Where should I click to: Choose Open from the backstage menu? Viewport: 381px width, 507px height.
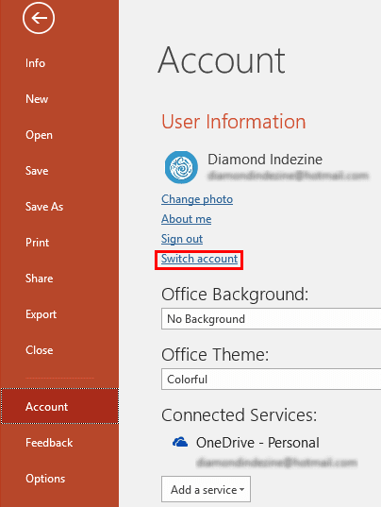(x=39, y=135)
